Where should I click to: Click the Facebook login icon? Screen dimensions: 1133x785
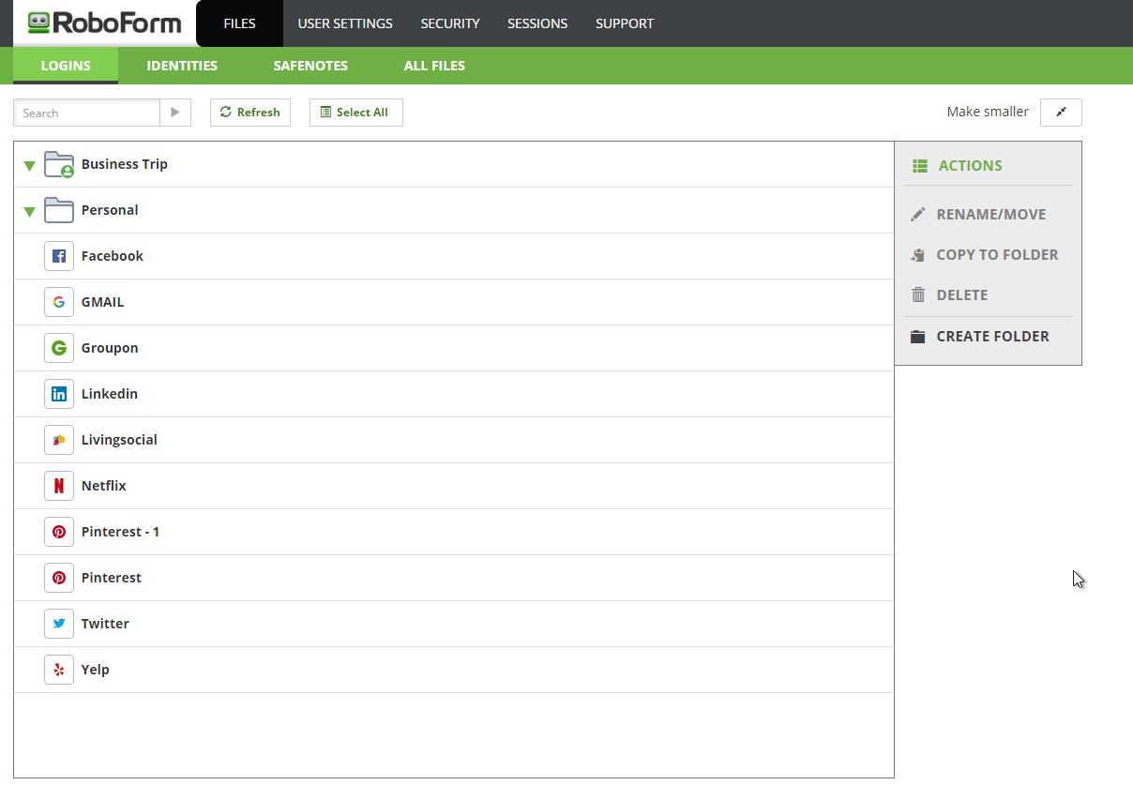click(x=59, y=256)
